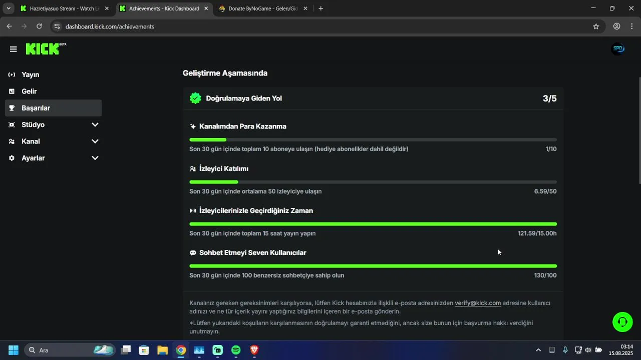Select the Başarılar sidebar menu item

coord(54,108)
